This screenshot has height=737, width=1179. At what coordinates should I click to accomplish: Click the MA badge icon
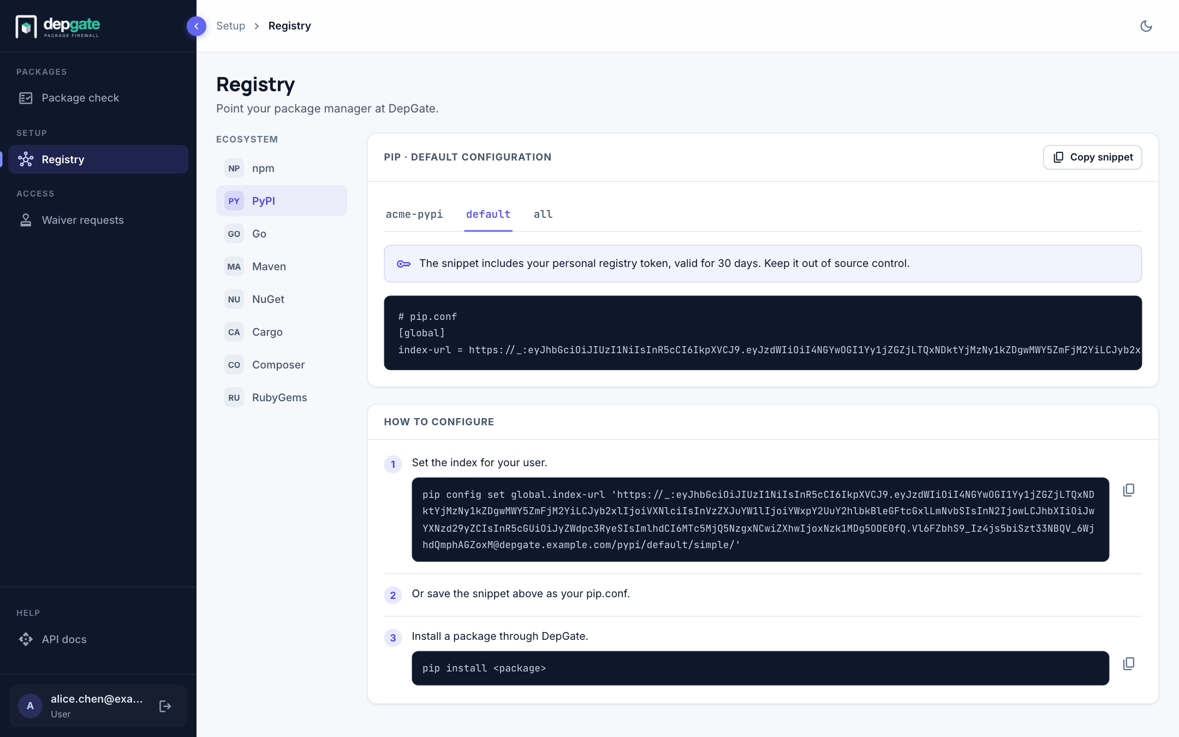click(x=234, y=266)
